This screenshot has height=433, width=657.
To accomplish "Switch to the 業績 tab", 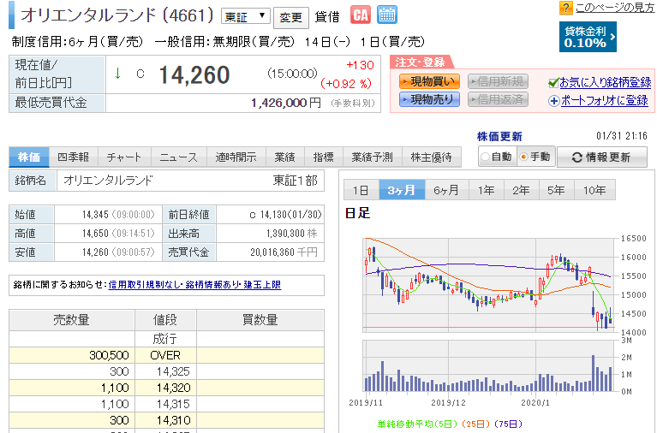I will pos(285,157).
